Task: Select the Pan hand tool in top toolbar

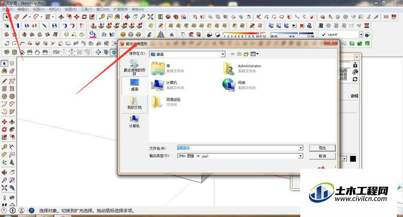Action: tap(135, 17)
